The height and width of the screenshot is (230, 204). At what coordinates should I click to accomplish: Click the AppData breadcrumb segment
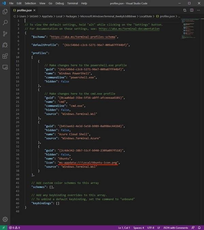click(47, 16)
